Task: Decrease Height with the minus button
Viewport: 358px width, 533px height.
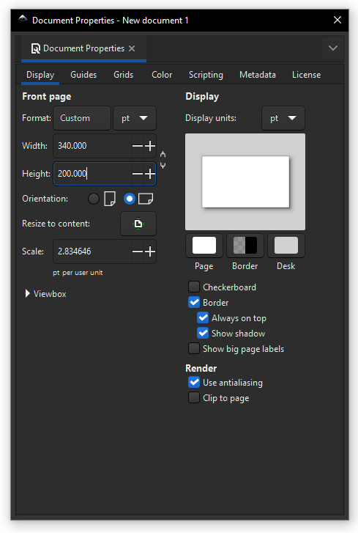Action: [x=138, y=174]
